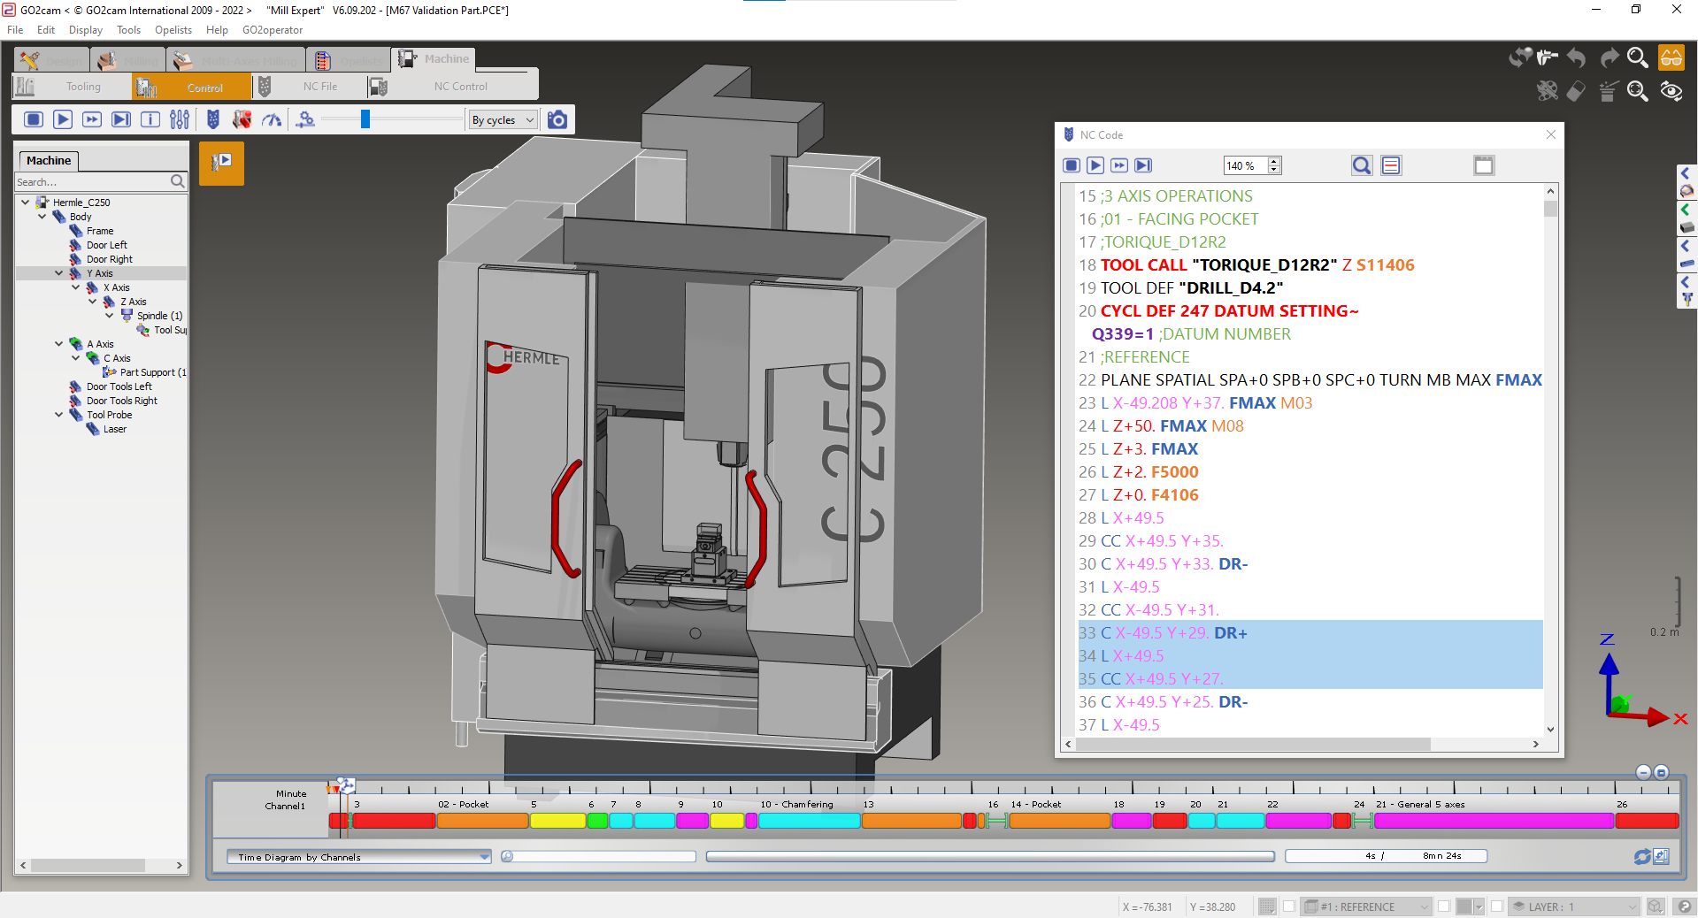This screenshot has width=1698, height=918.
Task: Increase the NC Code zoom percentage stepper
Action: point(1274,161)
